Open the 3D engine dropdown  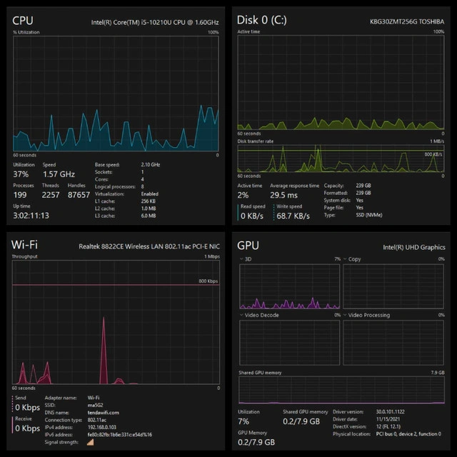point(241,258)
